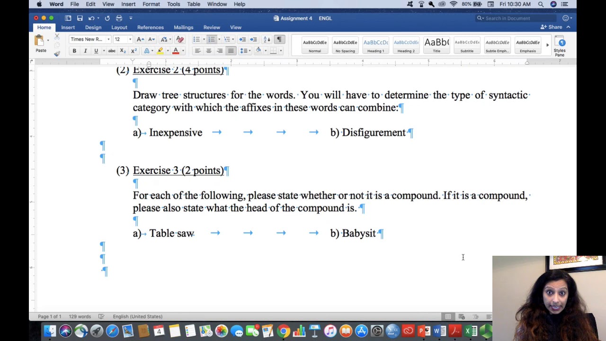Click the Share button
Screen dimensions: 606x341
click(552, 27)
